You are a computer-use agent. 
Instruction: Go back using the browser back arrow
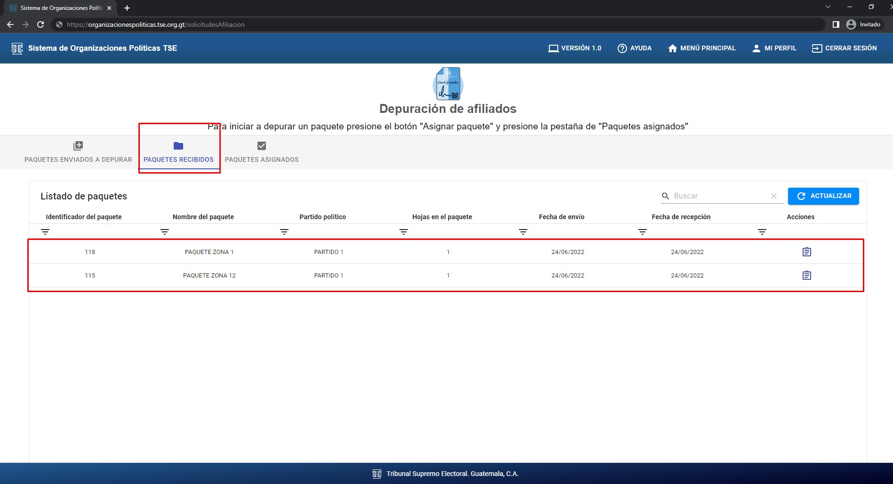click(x=10, y=24)
